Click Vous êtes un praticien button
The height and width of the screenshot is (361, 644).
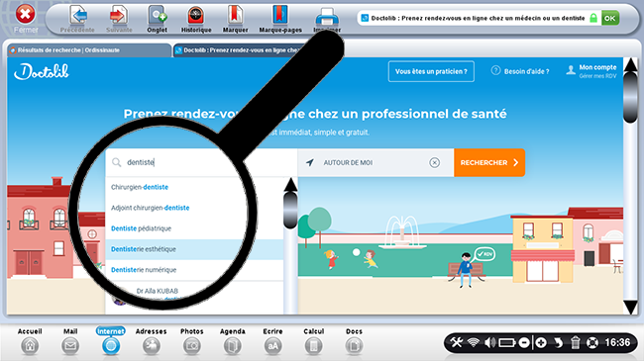coord(431,71)
